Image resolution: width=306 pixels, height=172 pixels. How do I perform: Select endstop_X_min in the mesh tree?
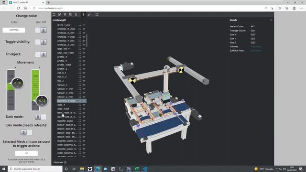coord(66,33)
